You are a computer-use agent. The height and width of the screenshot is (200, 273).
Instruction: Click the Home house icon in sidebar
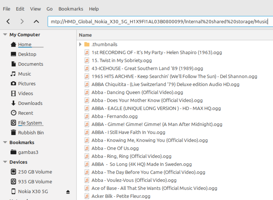[13, 44]
